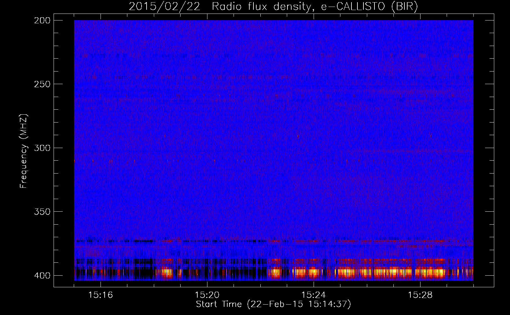Select the 250 frequency tick label
This screenshot has width=510, height=315.
pyautogui.click(x=42, y=84)
